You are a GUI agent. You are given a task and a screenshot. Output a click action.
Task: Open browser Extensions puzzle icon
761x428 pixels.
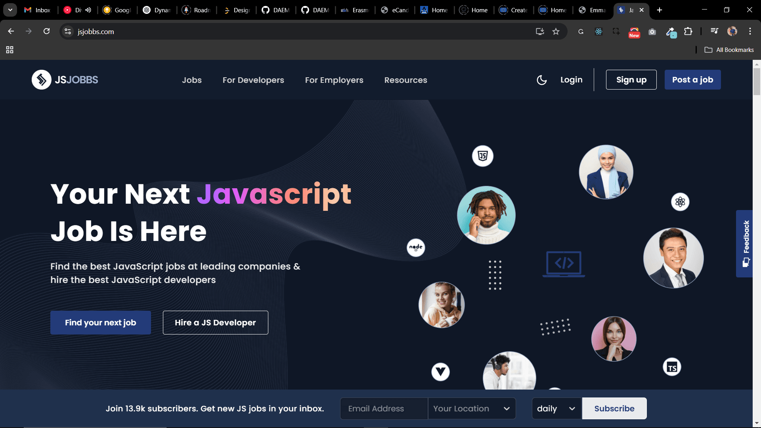coord(688,31)
